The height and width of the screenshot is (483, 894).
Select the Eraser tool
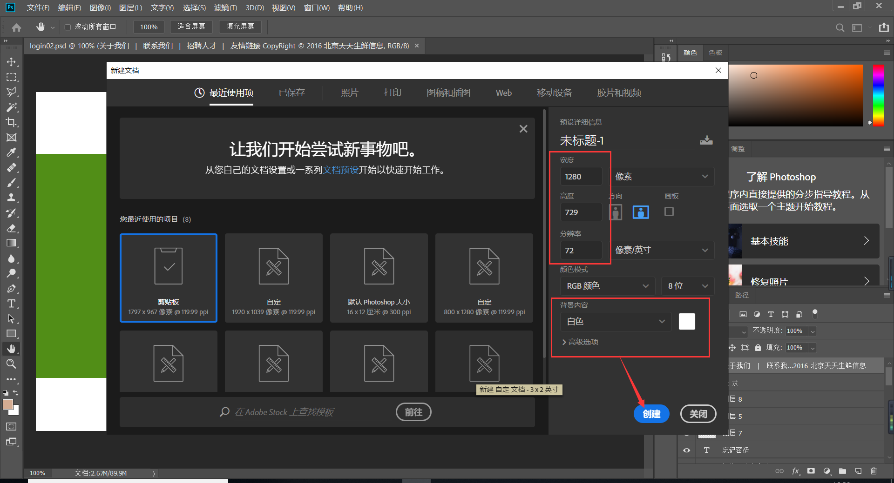pos(11,228)
